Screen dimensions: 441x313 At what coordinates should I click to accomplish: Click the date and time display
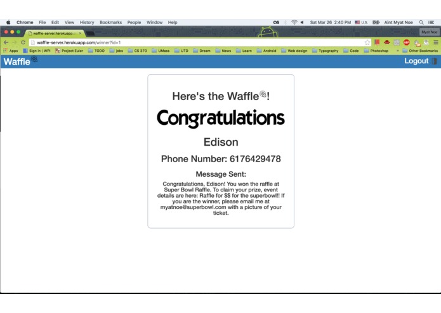331,22
